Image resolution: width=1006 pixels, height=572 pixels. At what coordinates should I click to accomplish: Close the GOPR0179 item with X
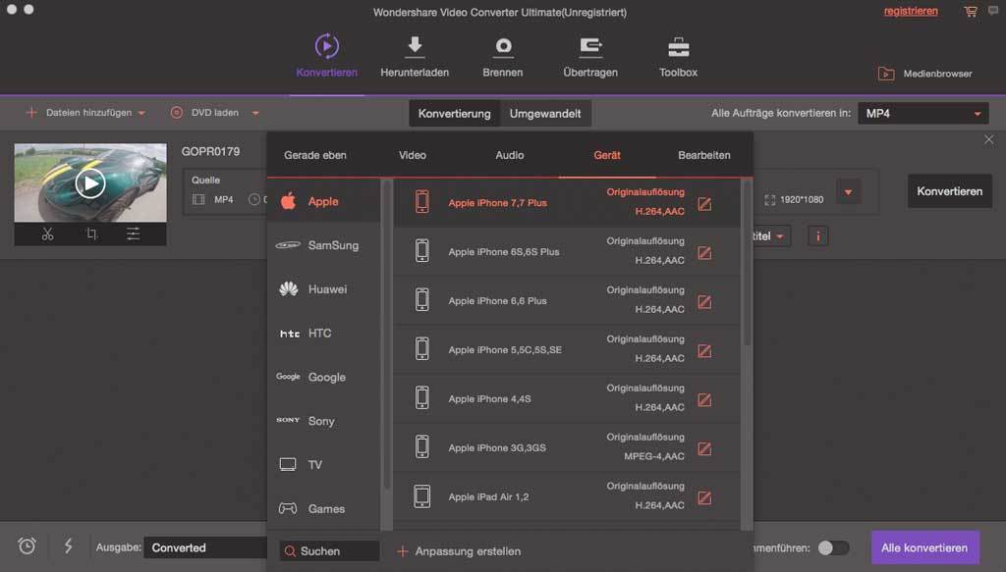[988, 139]
